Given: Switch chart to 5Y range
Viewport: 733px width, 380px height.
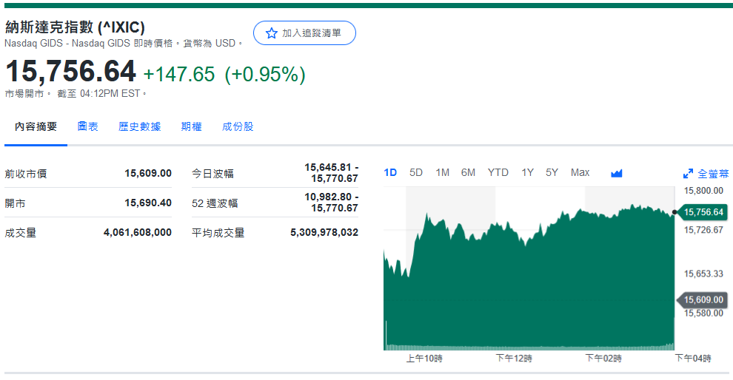Looking at the screenshot, I should click(552, 173).
